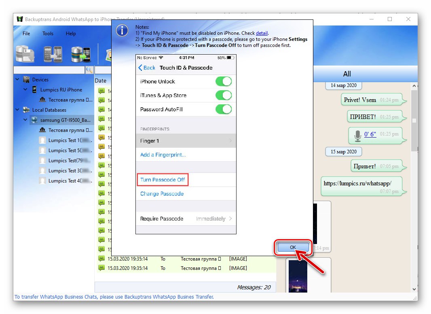The height and width of the screenshot is (314, 431).
Task: Collapse the Devices tree node
Action: pos(17,79)
